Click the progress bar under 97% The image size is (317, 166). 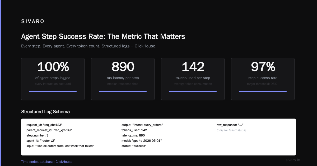tap(263, 91)
